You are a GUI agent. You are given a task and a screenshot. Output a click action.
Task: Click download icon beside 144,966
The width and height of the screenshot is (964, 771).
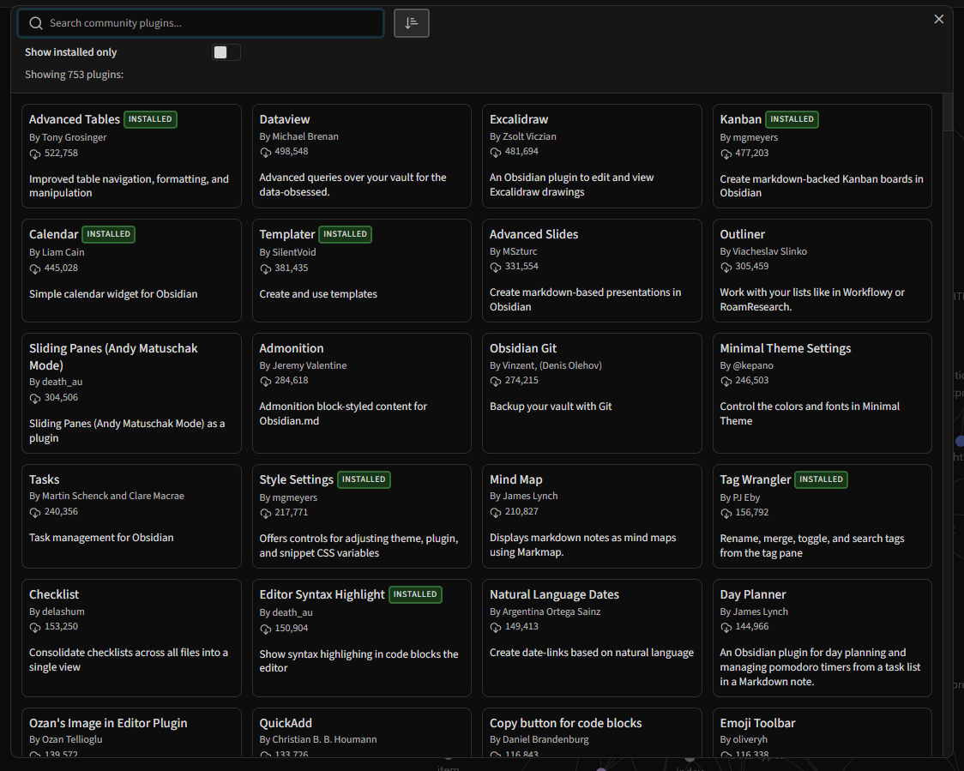point(726,627)
